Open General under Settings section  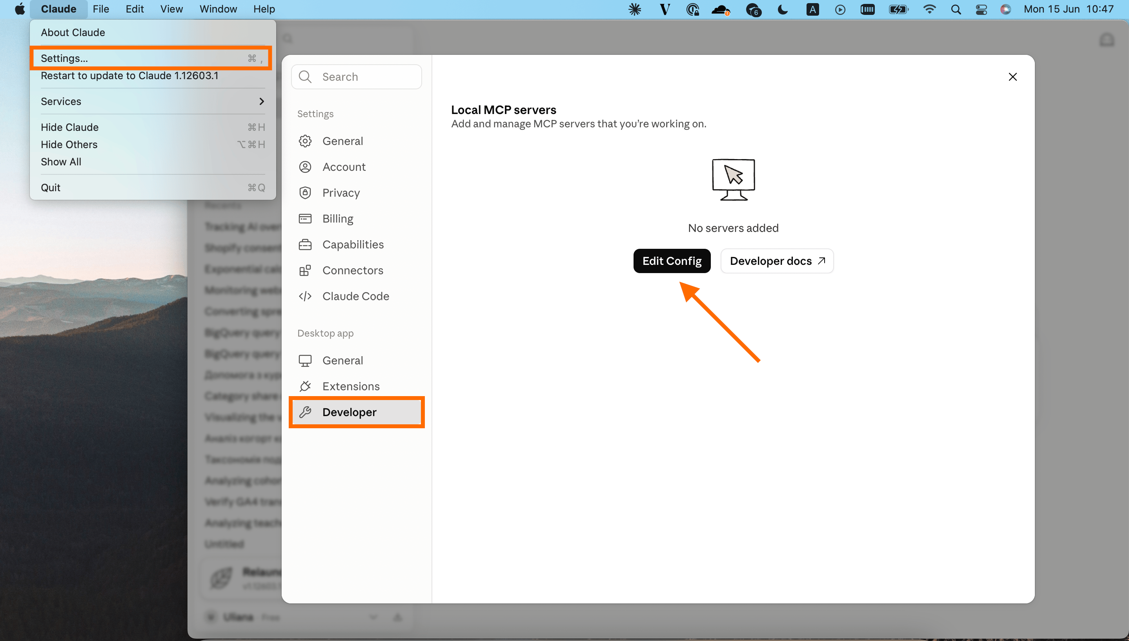(x=357, y=141)
